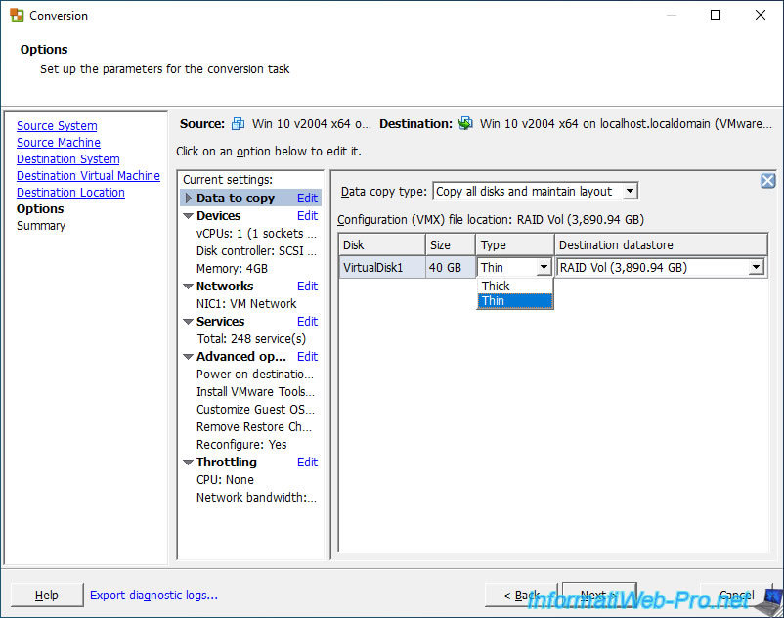The image size is (784, 618).
Task: Edit the Networks settings
Action: point(307,287)
